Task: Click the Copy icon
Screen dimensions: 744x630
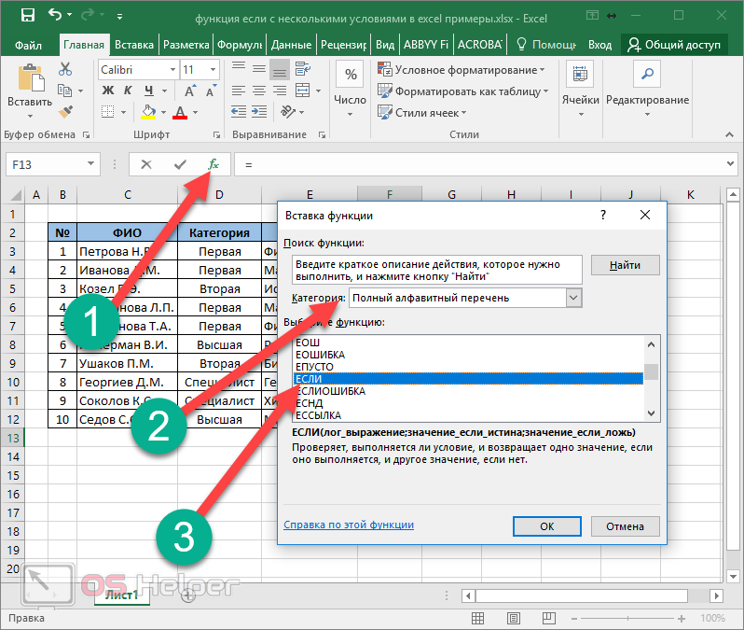Action: 64,91
